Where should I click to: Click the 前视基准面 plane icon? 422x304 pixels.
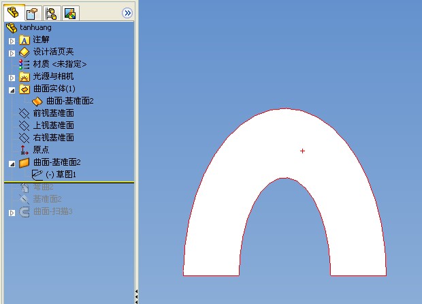click(x=24, y=113)
